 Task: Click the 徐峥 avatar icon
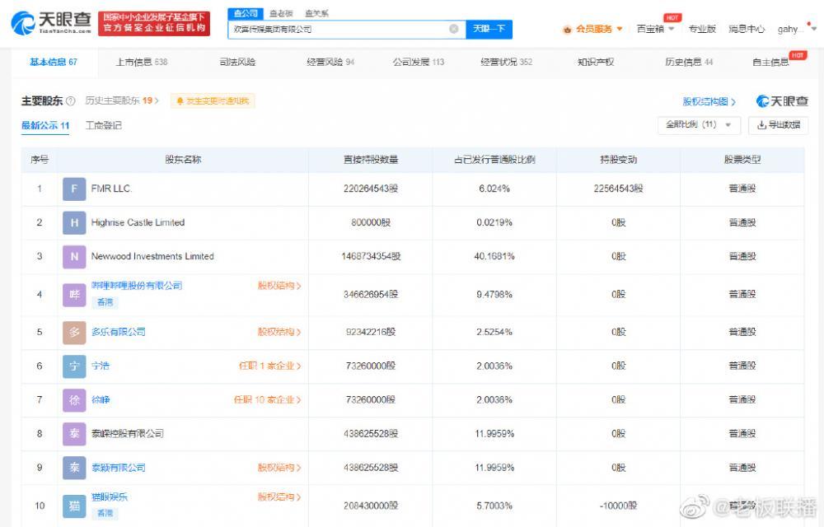[x=74, y=400]
